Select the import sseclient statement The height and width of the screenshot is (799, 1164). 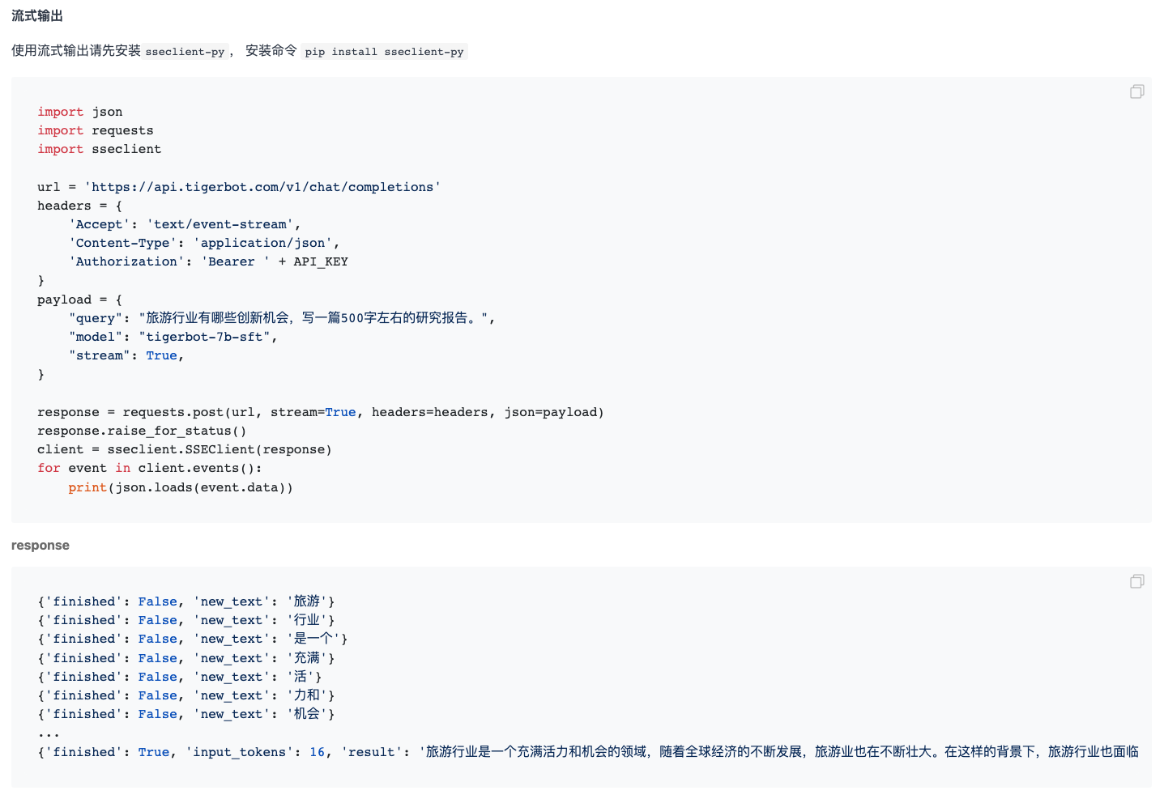click(99, 149)
